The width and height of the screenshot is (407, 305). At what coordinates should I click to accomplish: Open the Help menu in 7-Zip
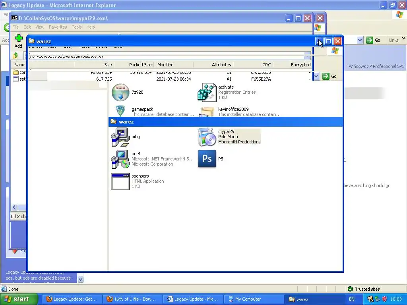tap(90, 27)
